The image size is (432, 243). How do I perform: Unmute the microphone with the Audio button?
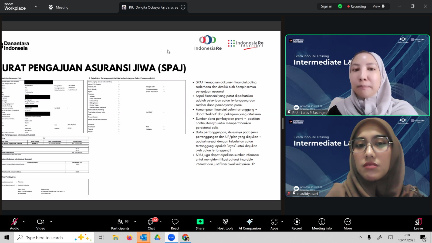(15, 224)
